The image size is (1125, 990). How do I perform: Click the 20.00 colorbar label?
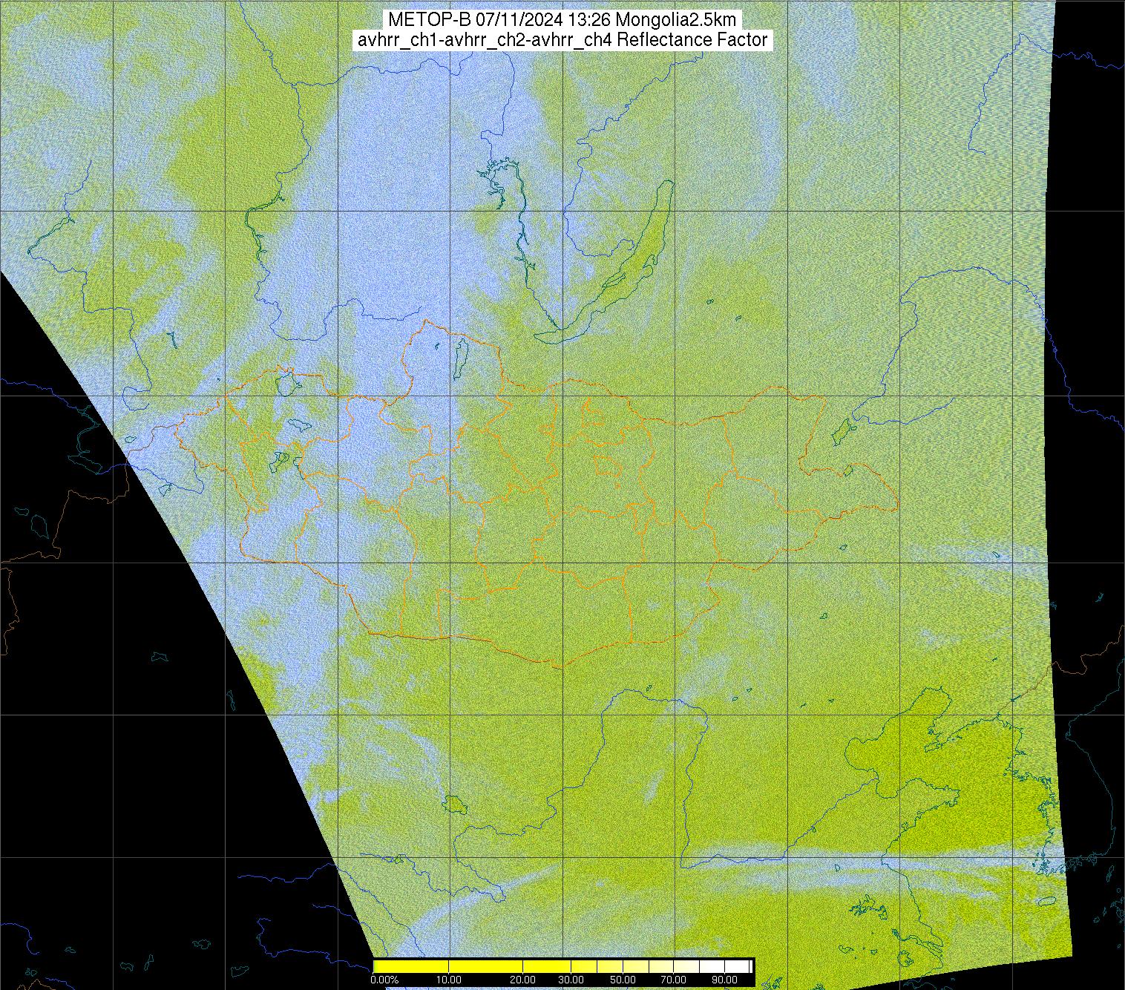(x=522, y=980)
